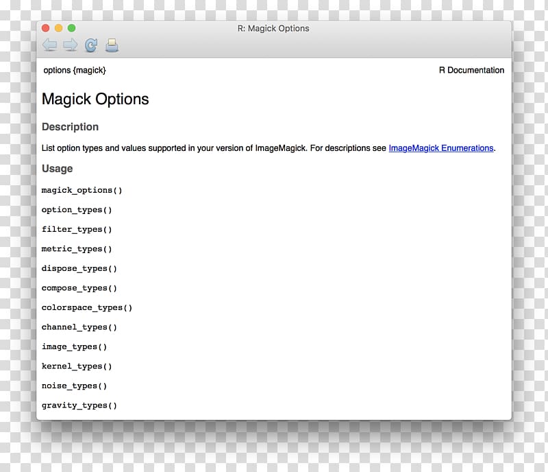Image resolution: width=548 pixels, height=472 pixels.
Task: Click the 'options {magick}' header text
Action: pyautogui.click(x=75, y=71)
